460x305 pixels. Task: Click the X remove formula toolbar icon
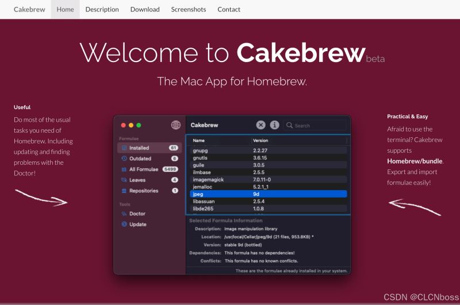[x=261, y=125]
